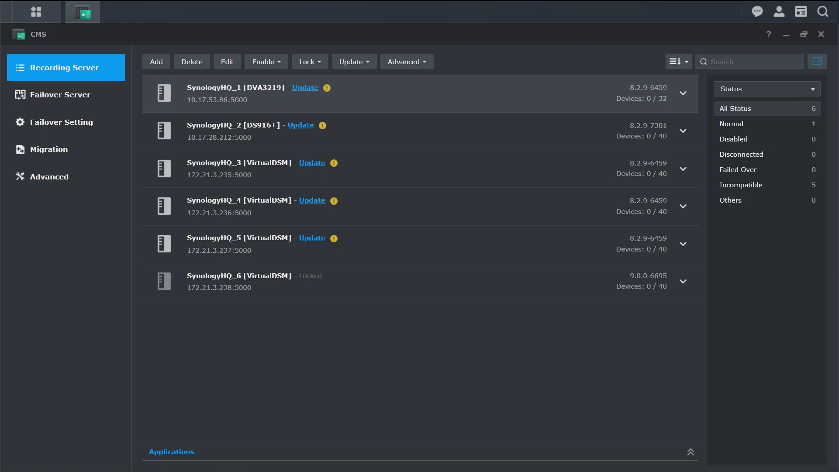839x472 pixels.
Task: Select the SynologyHQ_6 [VirtualDSM] row name
Action: [x=239, y=276]
